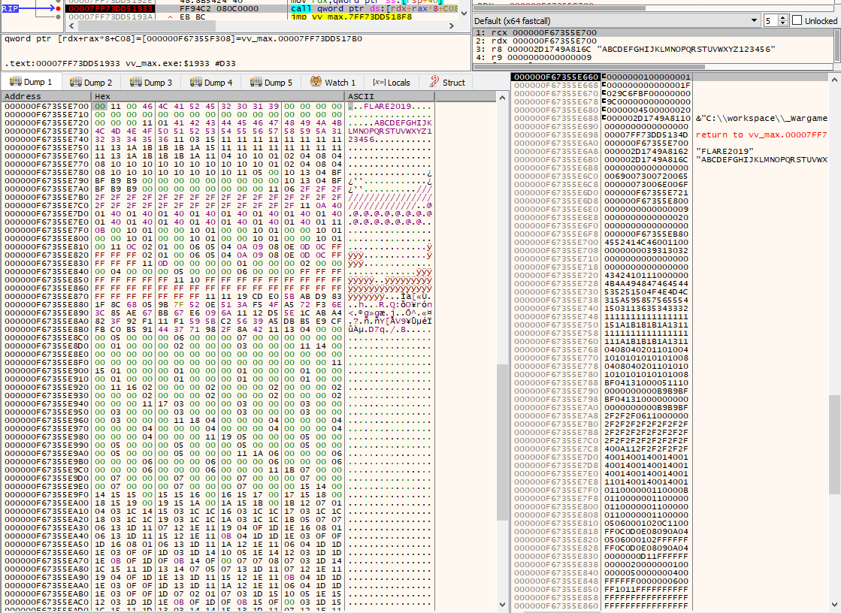
Task: Select argument row 4: r9 0000000000000009
Action: pyautogui.click(x=654, y=57)
